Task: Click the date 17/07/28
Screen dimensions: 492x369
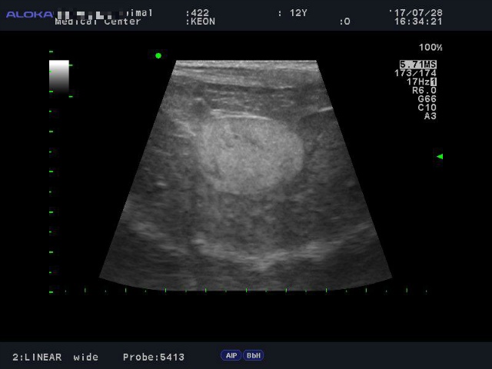Action: click(x=418, y=13)
